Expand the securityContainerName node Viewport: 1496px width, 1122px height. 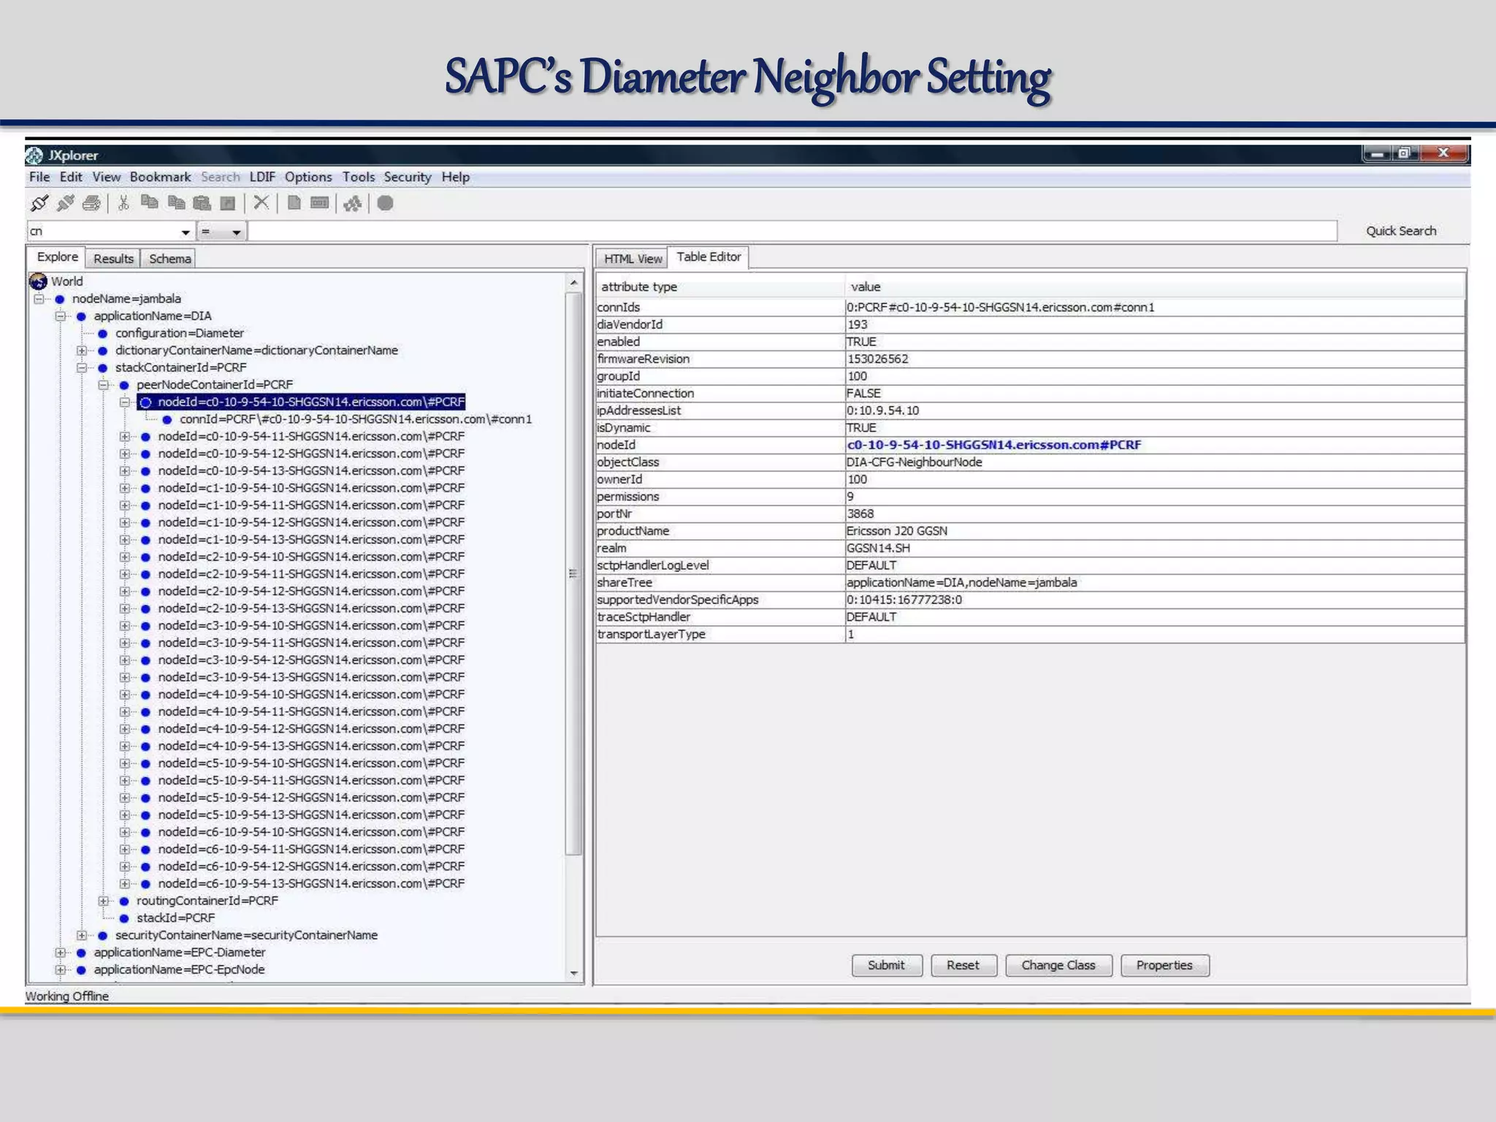point(82,935)
